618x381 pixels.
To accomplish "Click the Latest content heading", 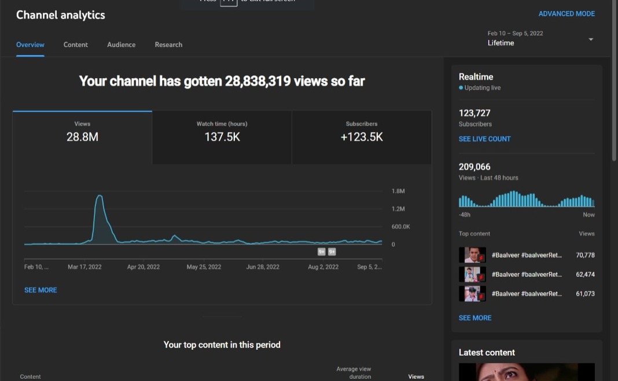I will [x=487, y=353].
